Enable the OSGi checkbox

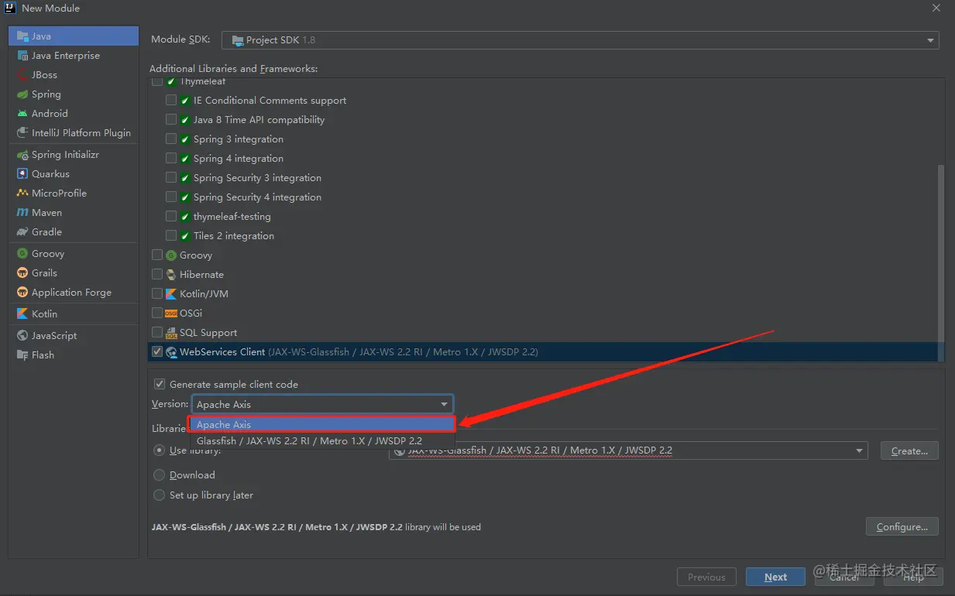(x=157, y=313)
